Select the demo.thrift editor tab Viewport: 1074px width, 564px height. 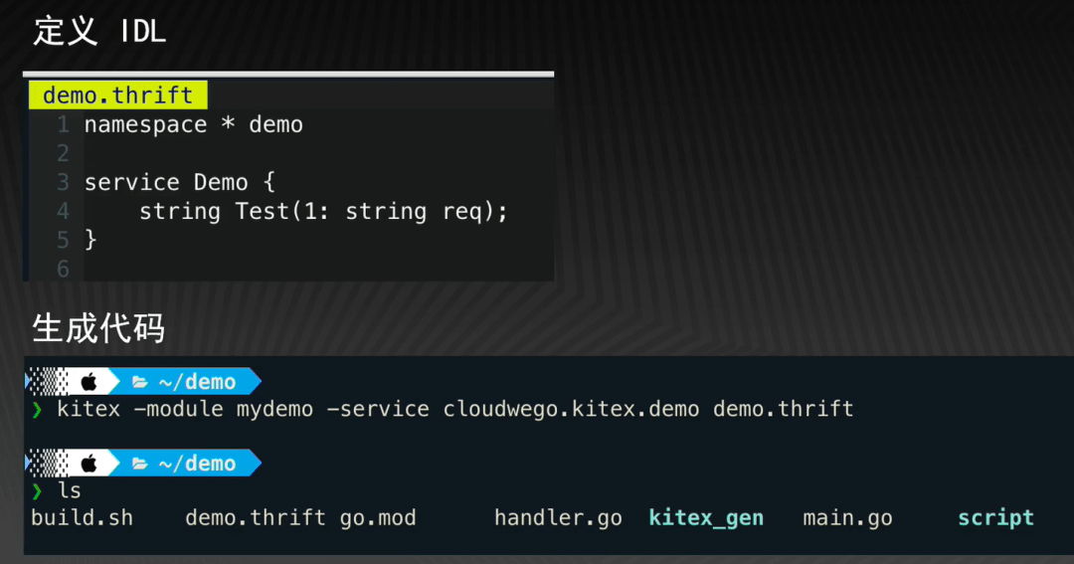point(117,95)
